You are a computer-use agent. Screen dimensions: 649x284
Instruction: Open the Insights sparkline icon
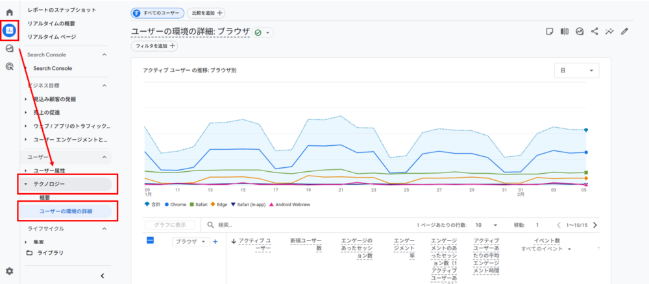pos(609,31)
